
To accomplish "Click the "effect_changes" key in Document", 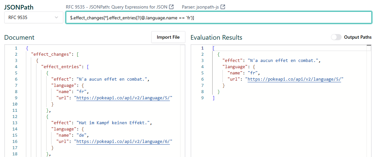I will 51,54.
